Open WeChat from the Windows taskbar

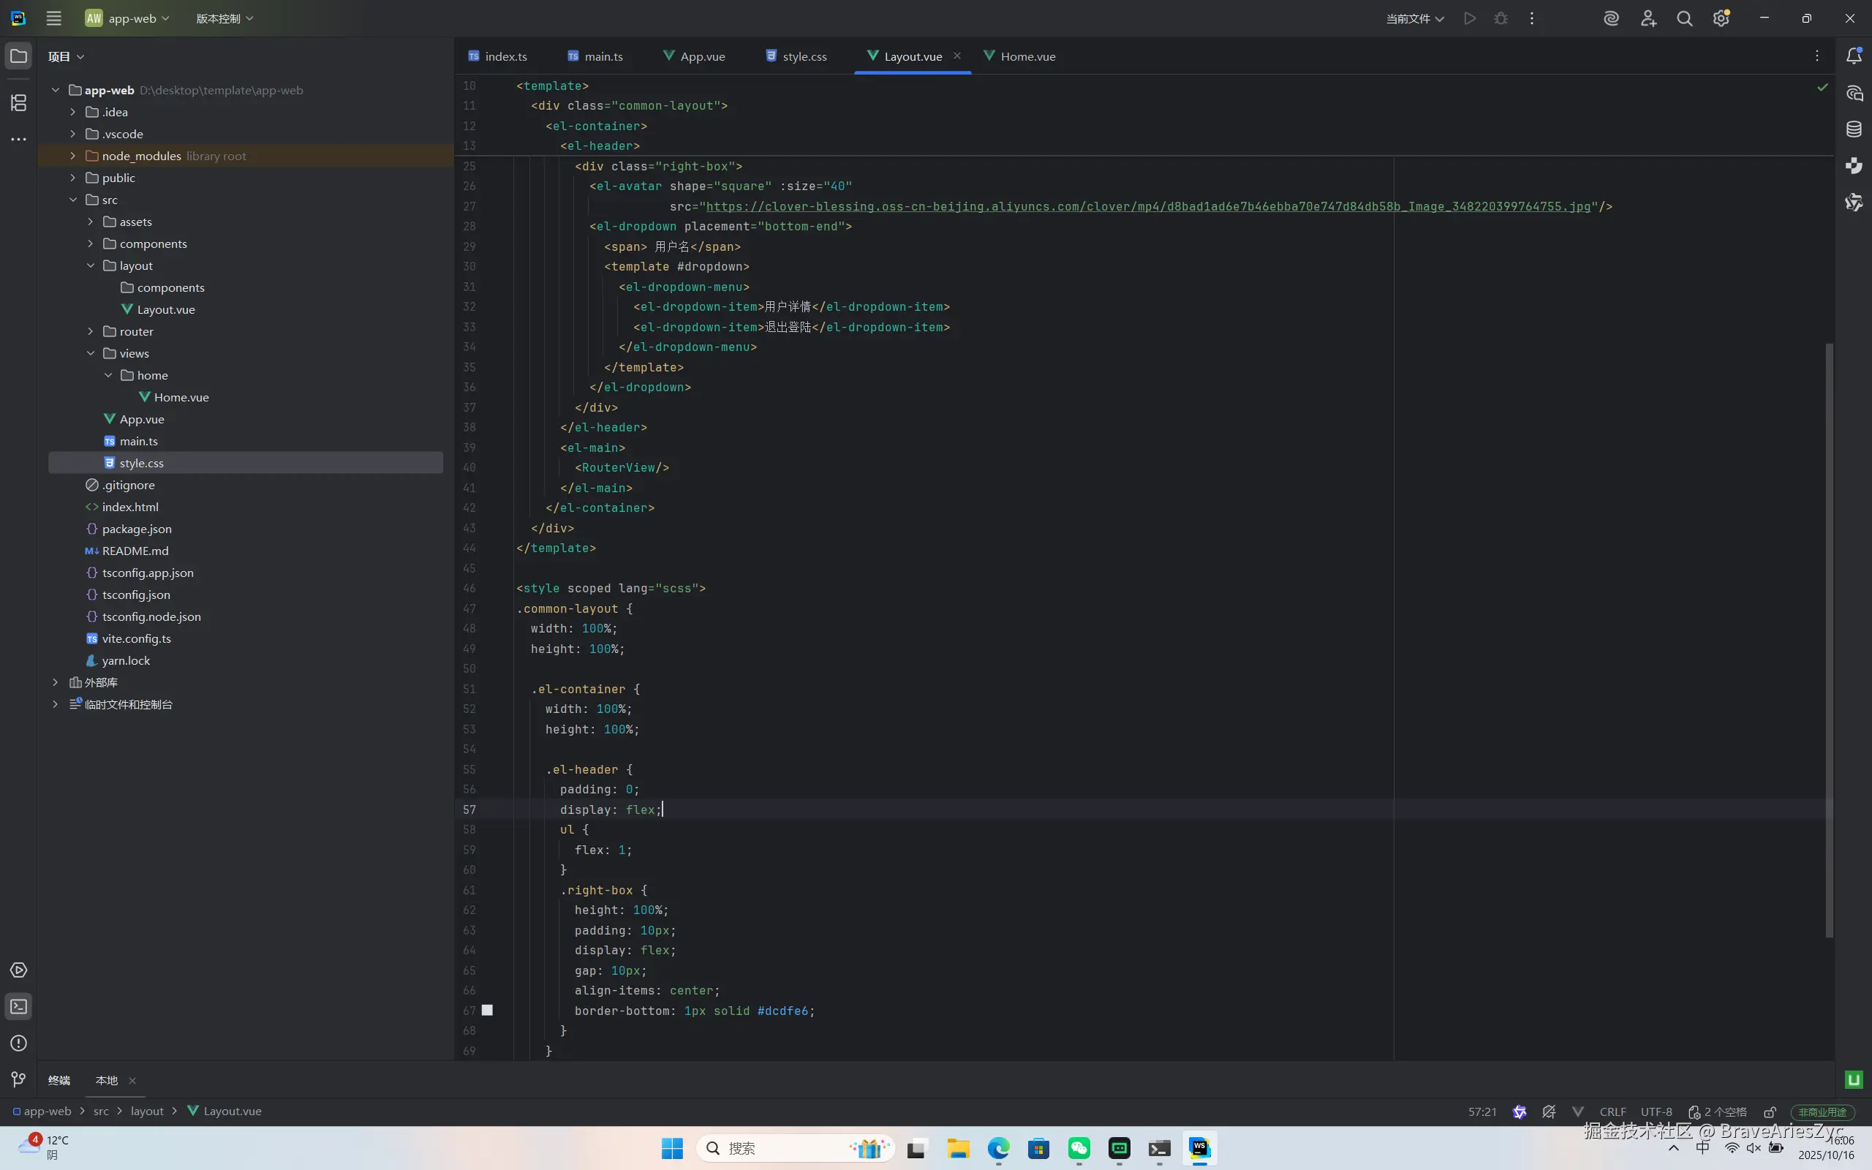(1079, 1148)
